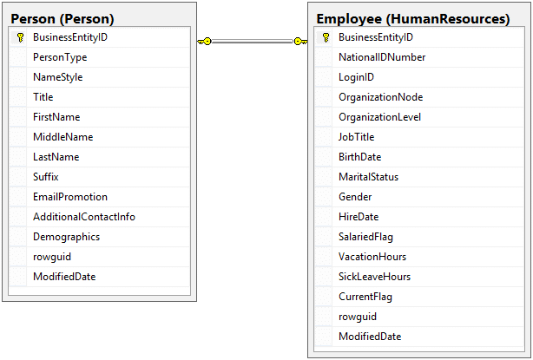
Task: Select PersonType column in Person table
Action: pyautogui.click(x=60, y=57)
